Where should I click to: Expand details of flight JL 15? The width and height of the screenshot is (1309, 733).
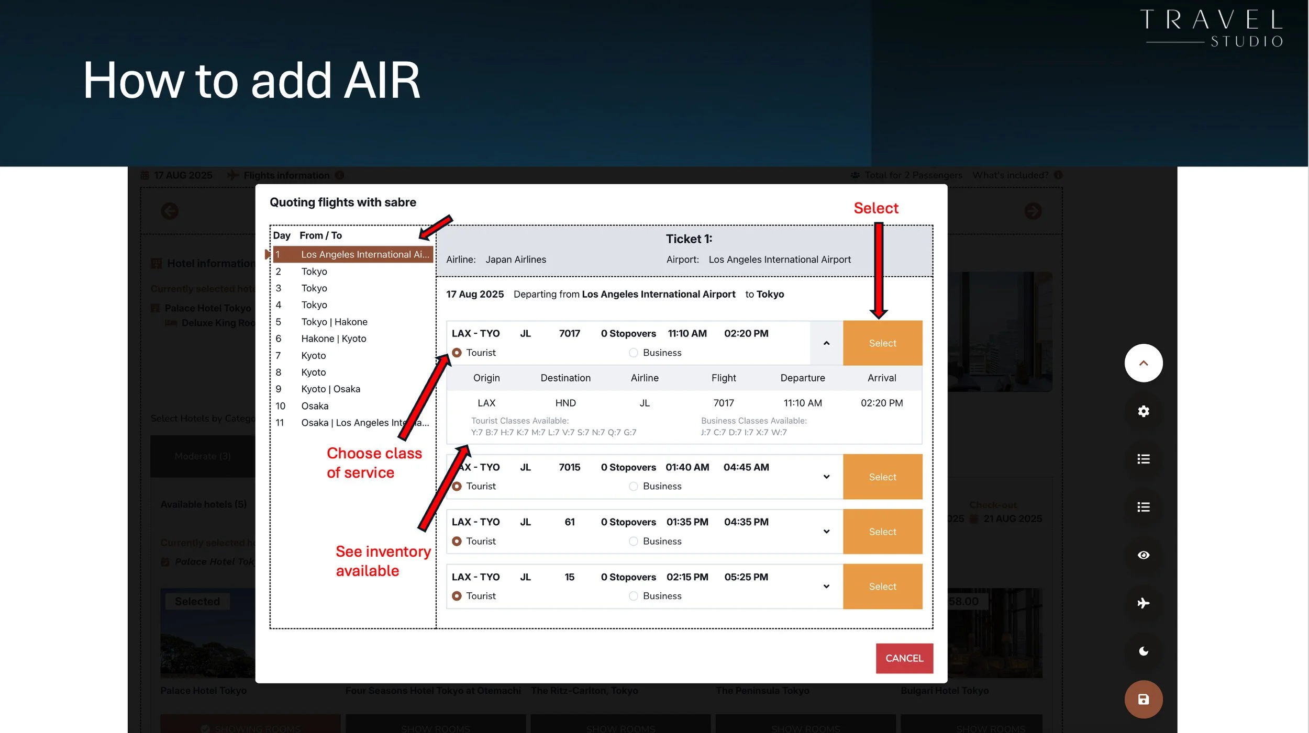(x=826, y=587)
